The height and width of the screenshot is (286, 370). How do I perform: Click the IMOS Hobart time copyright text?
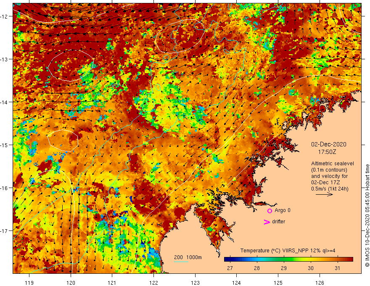coord(367,216)
